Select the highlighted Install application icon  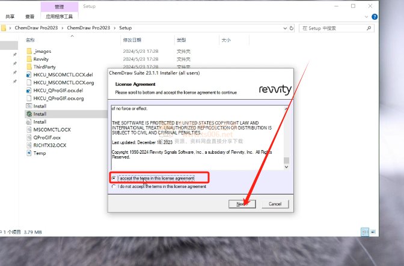pyautogui.click(x=29, y=114)
